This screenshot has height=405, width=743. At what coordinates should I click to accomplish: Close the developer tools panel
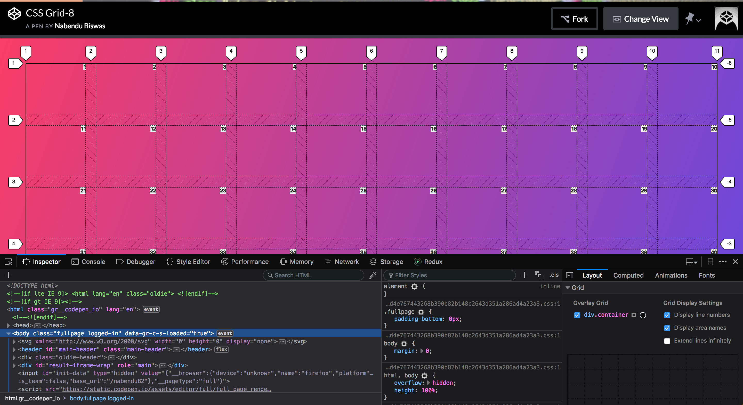click(735, 262)
